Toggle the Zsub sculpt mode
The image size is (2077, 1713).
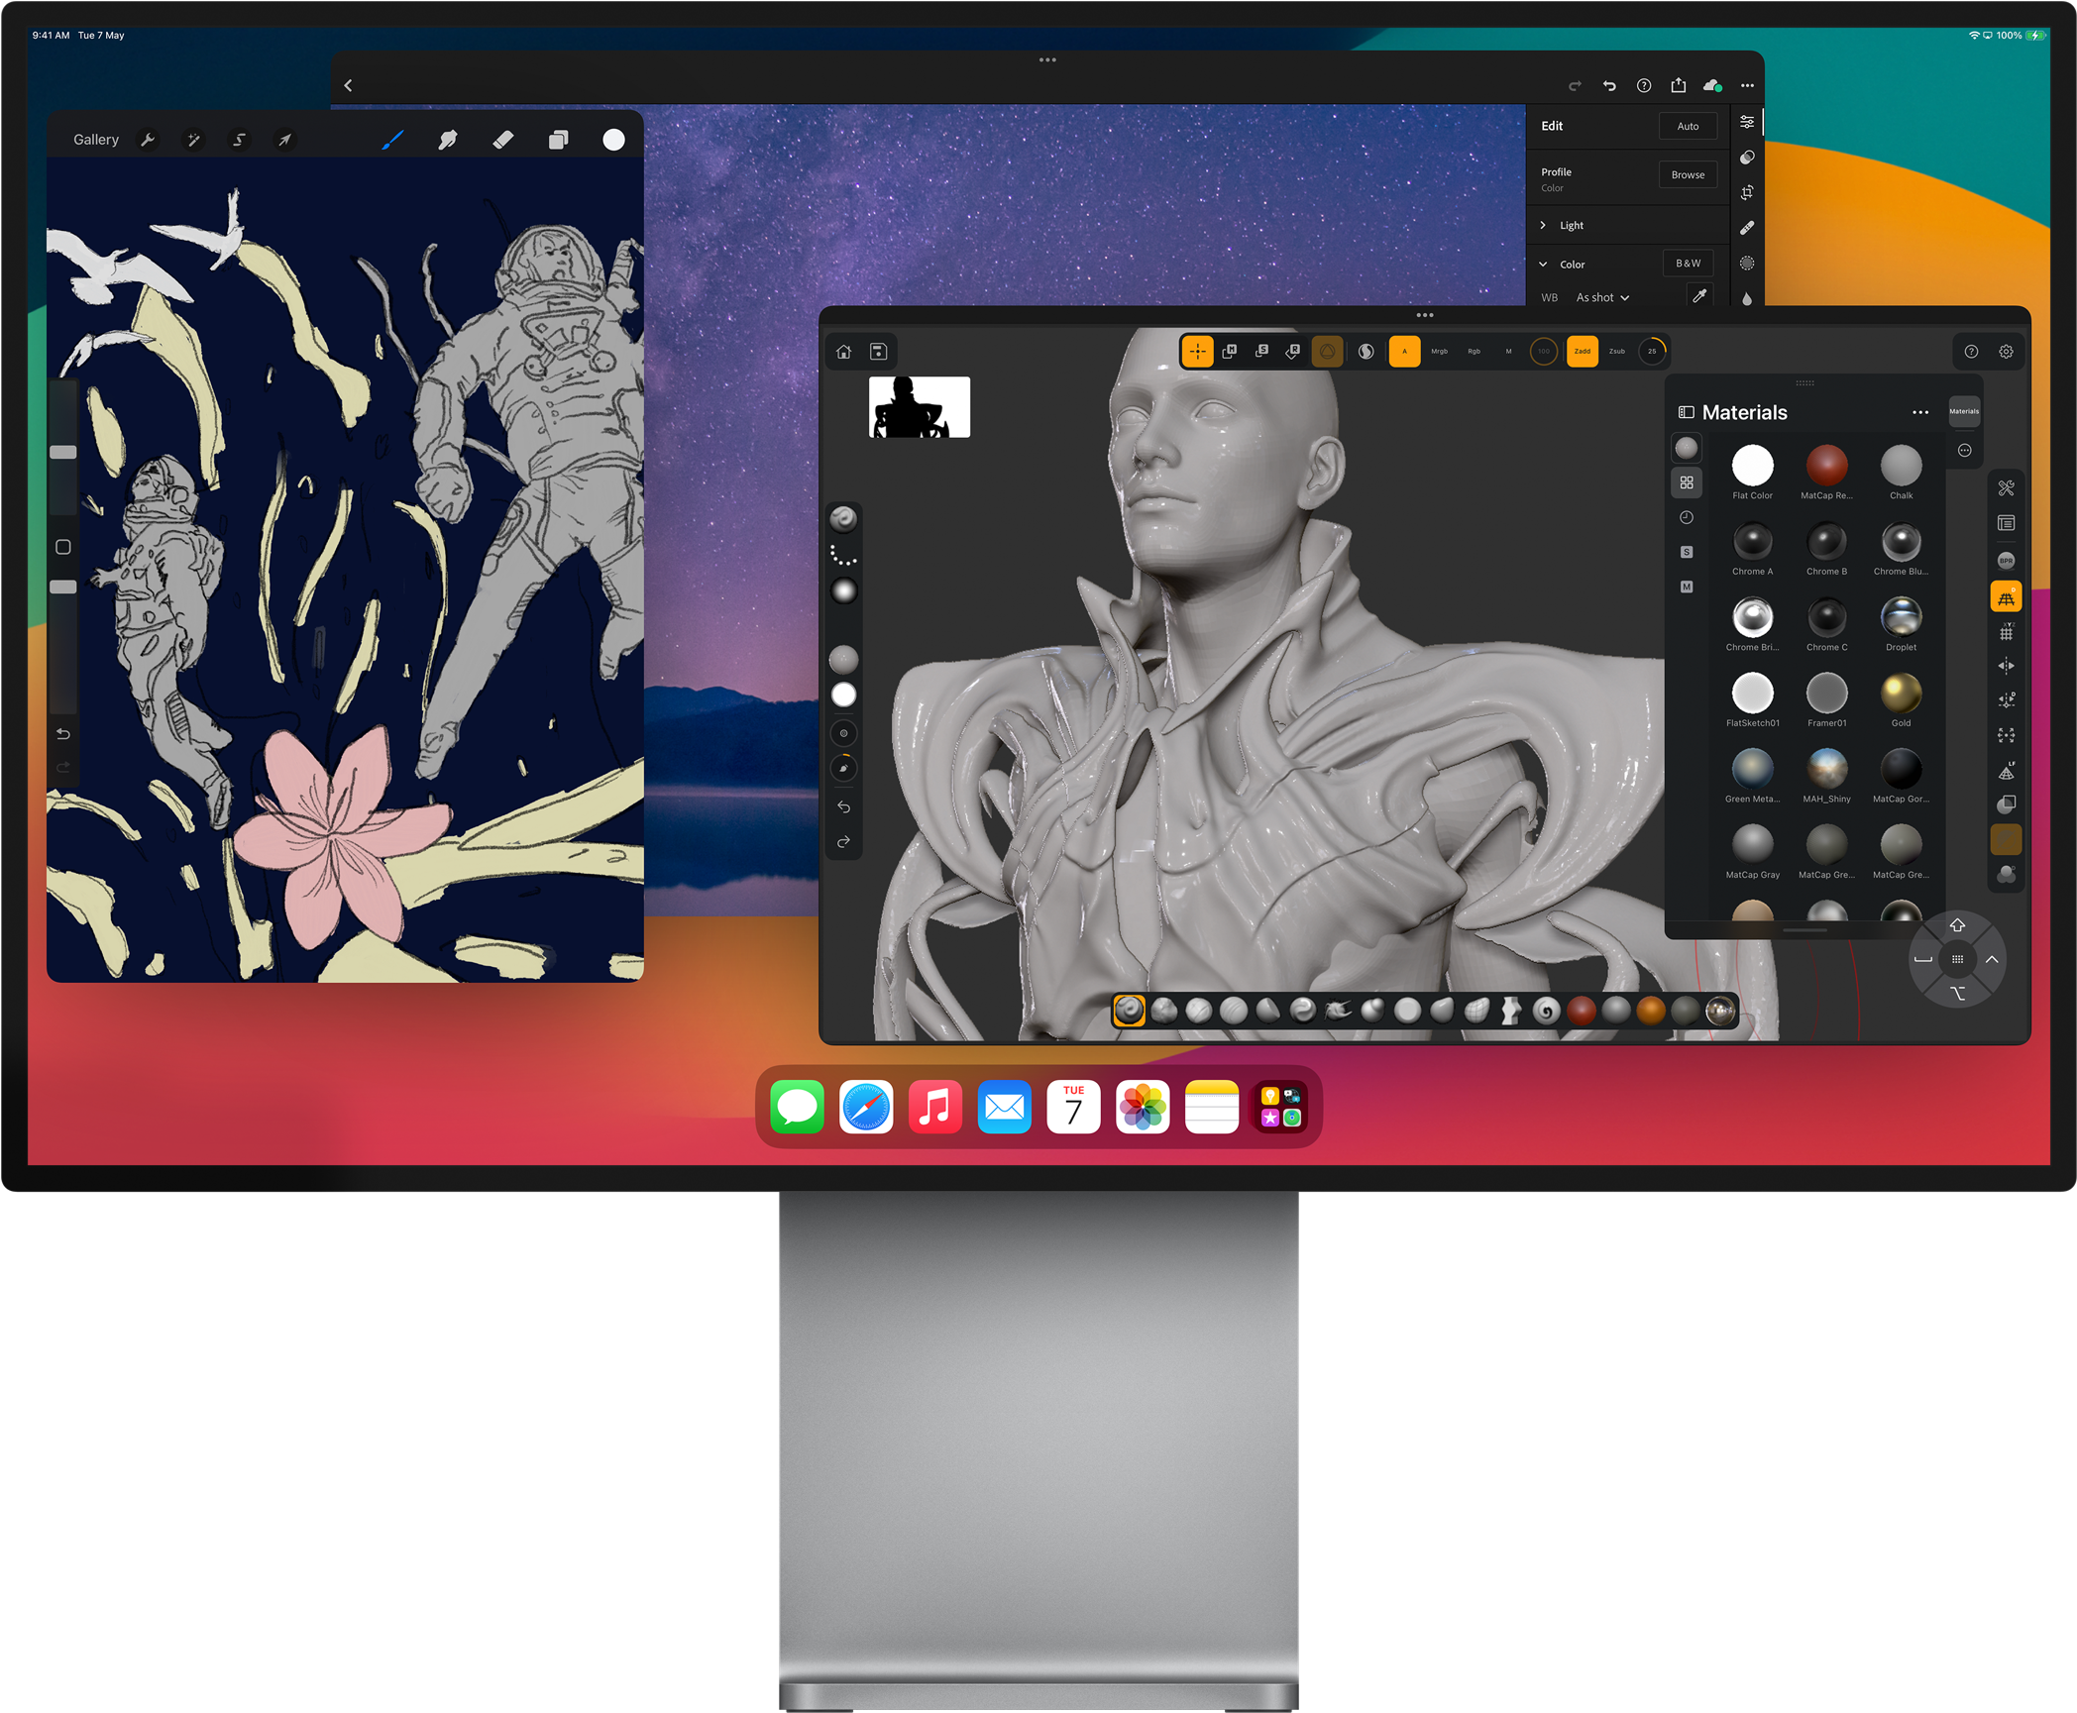(1616, 352)
